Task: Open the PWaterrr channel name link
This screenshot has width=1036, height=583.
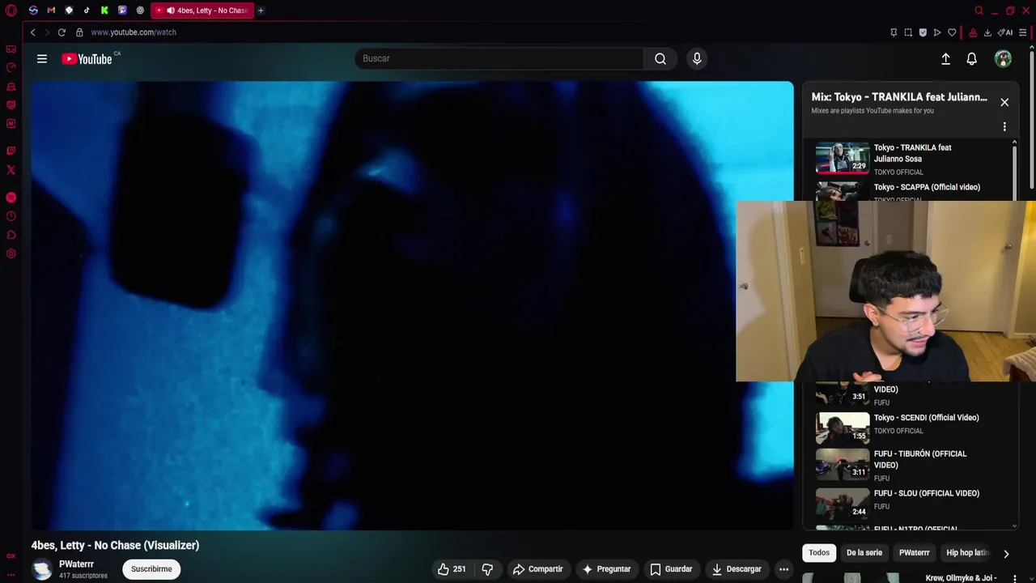Action: tap(76, 564)
